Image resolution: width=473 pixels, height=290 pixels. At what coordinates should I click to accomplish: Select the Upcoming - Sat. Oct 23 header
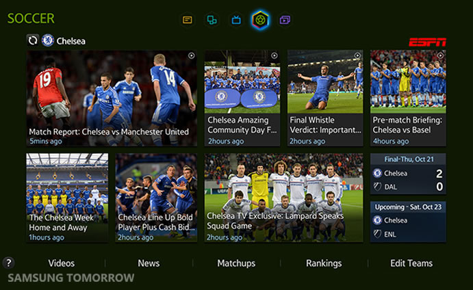coord(408,207)
